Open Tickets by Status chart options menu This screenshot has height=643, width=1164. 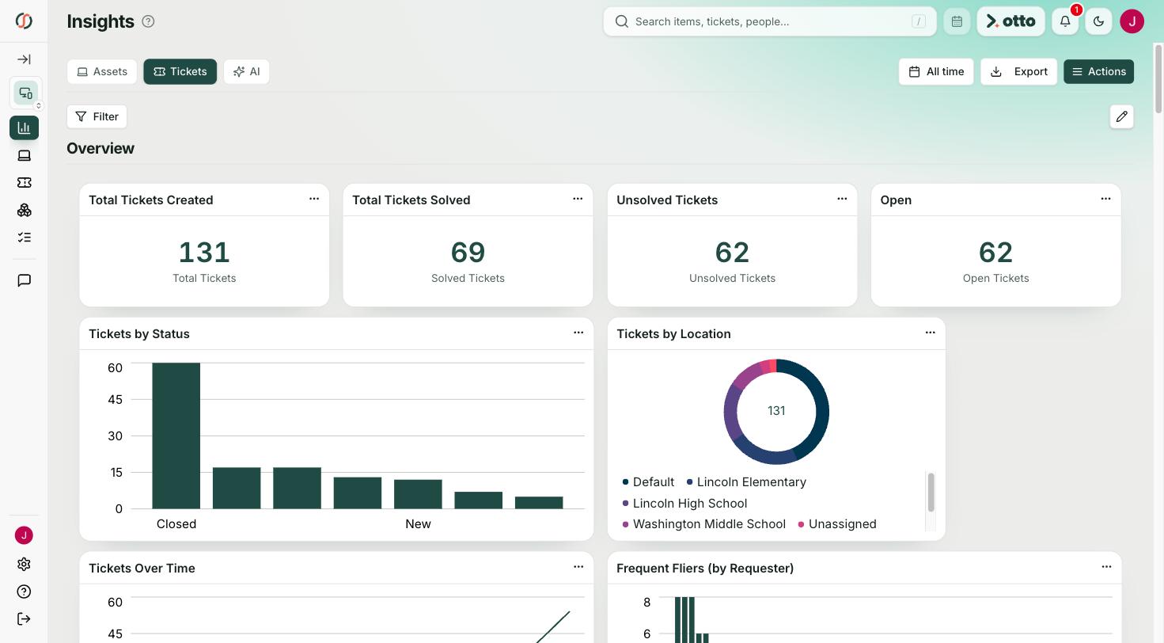tap(578, 333)
